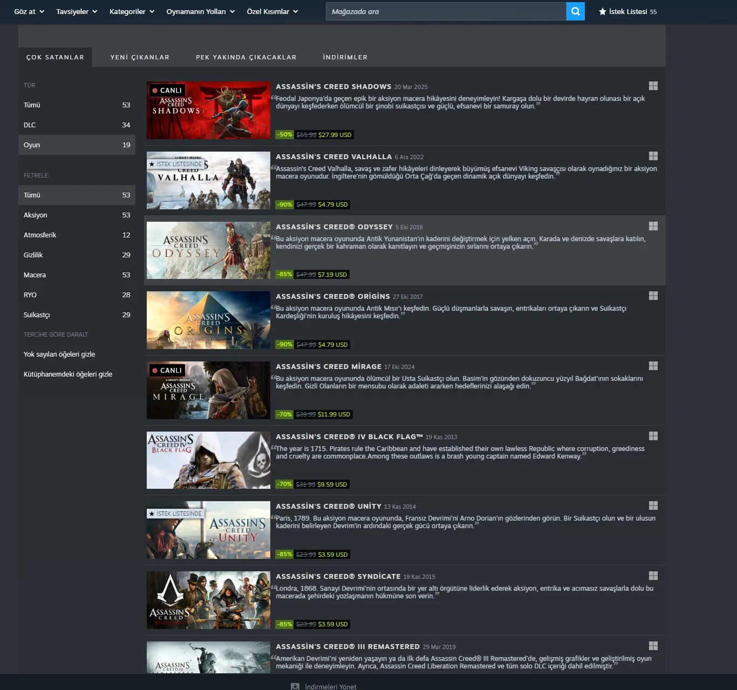Image resolution: width=737 pixels, height=690 pixels.
Task: Click the Mağazada ara search field
Action: click(446, 11)
